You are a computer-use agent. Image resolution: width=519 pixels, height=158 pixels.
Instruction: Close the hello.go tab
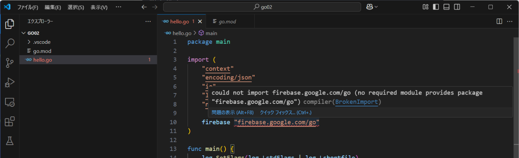coord(200,22)
